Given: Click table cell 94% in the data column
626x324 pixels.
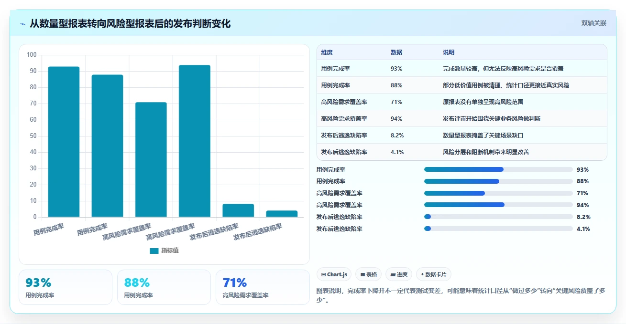Looking at the screenshot, I should point(396,119).
